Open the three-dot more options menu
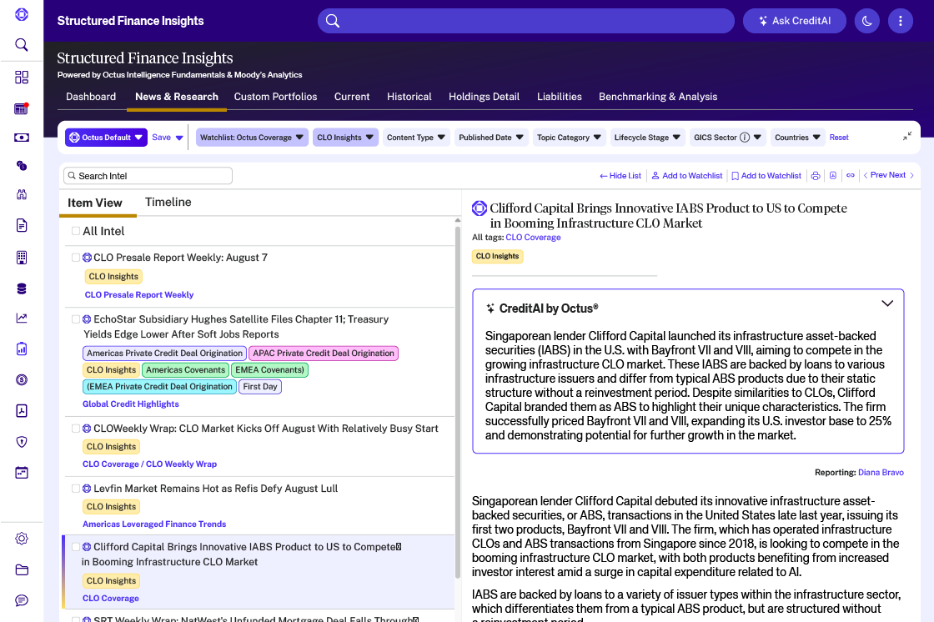Viewport: 934px width, 622px height. pyautogui.click(x=900, y=21)
